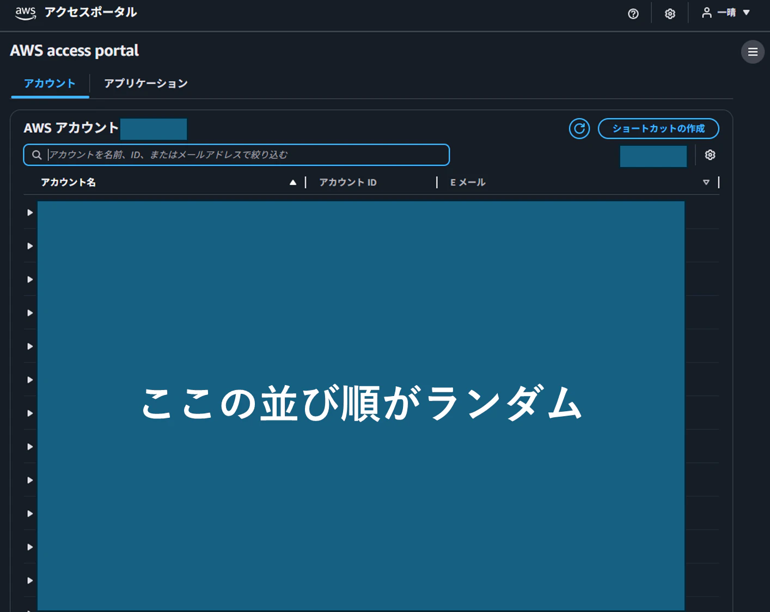Open table preferences gear icon
The height and width of the screenshot is (612, 770).
click(710, 155)
